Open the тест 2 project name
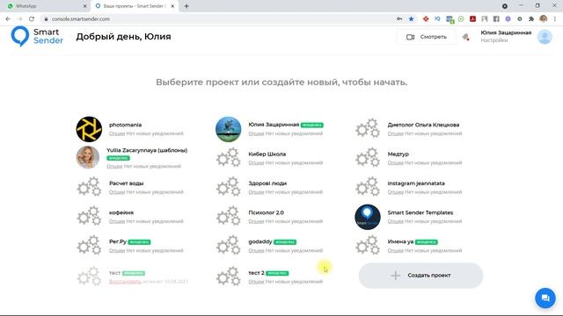This screenshot has height=316, width=563. 256,273
